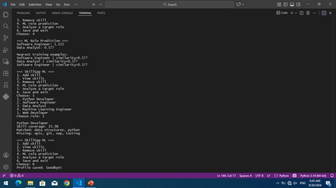Screen dimensions: 336x188
Task: Open terminal panel more actions ellipsis
Action: coord(314,13)
